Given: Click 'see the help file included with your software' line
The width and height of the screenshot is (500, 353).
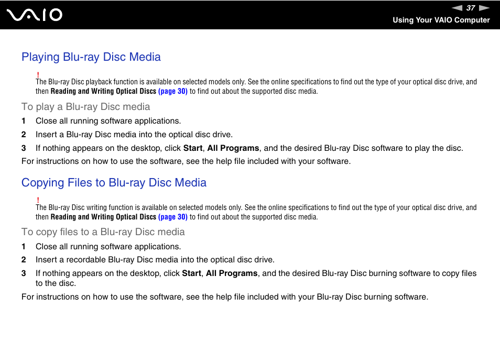Looking at the screenshot, I should pos(186,161).
